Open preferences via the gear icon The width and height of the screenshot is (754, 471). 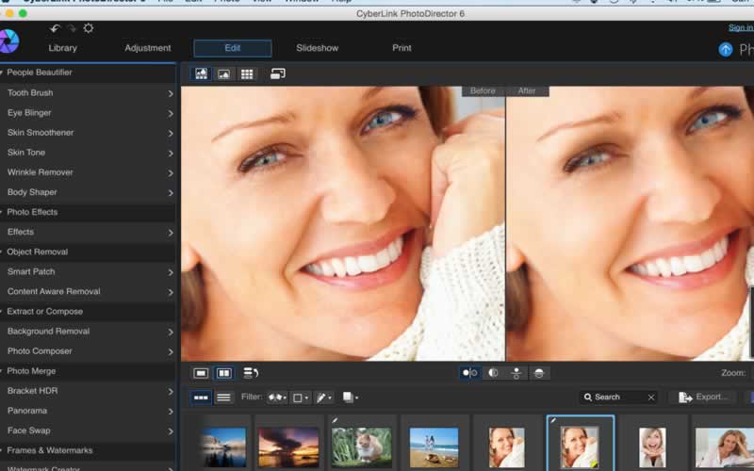coord(89,29)
